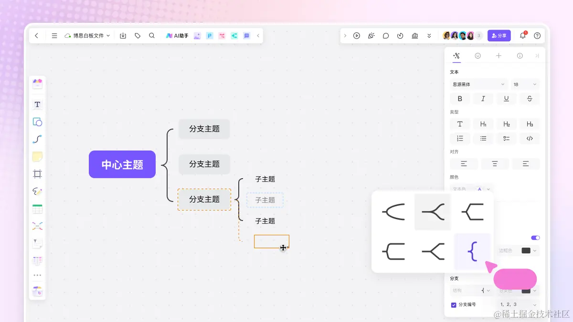Viewport: 573px width, 322px height.
Task: Click the 分享 share button
Action: (499, 35)
